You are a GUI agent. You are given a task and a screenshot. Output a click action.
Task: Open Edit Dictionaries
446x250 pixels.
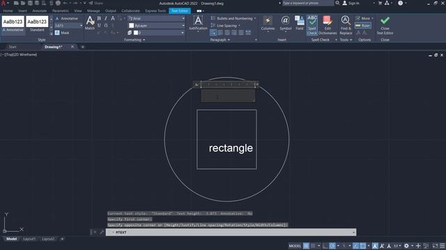[x=328, y=25]
